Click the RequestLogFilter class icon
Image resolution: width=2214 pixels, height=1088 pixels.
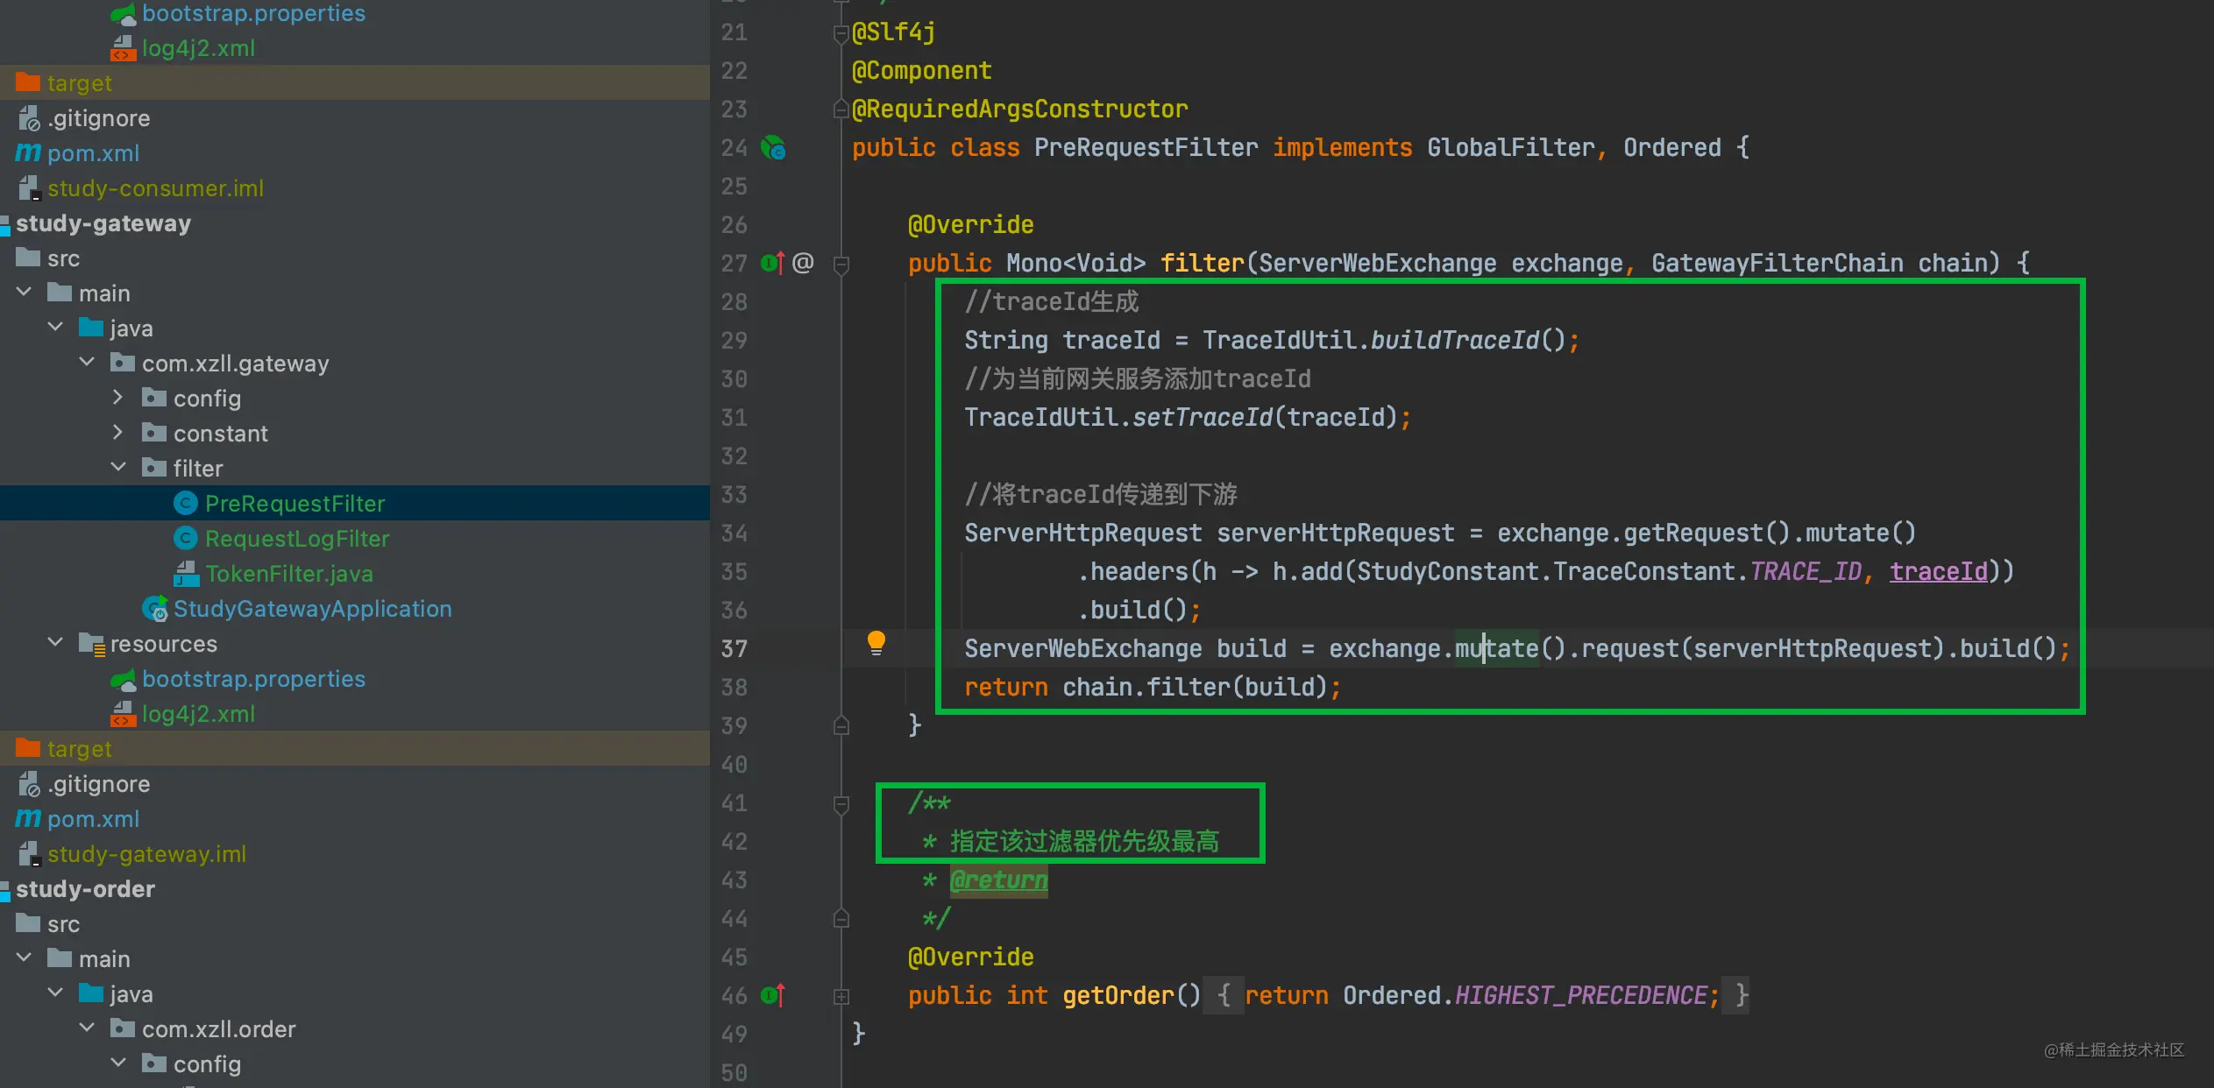186,538
